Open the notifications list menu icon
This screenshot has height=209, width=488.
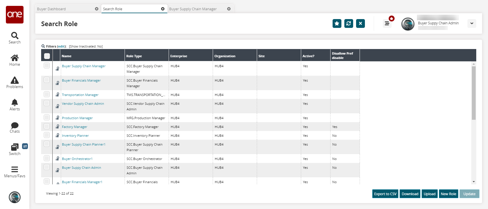point(387,23)
